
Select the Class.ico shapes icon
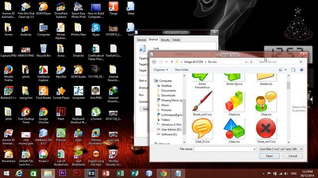[234, 129]
